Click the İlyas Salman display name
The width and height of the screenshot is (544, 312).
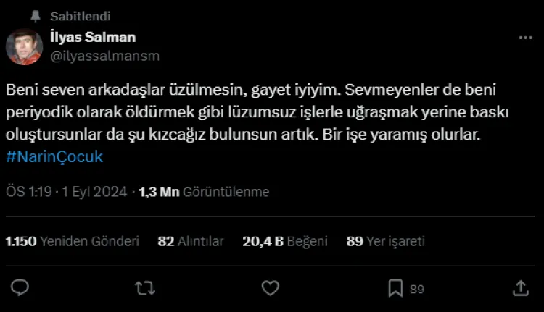93,37
